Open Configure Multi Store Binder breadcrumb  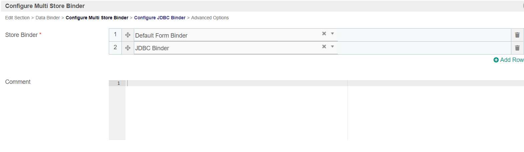click(97, 18)
